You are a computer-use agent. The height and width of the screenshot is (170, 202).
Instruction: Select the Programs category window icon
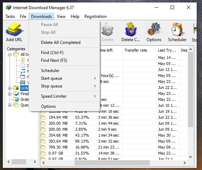tap(23, 77)
